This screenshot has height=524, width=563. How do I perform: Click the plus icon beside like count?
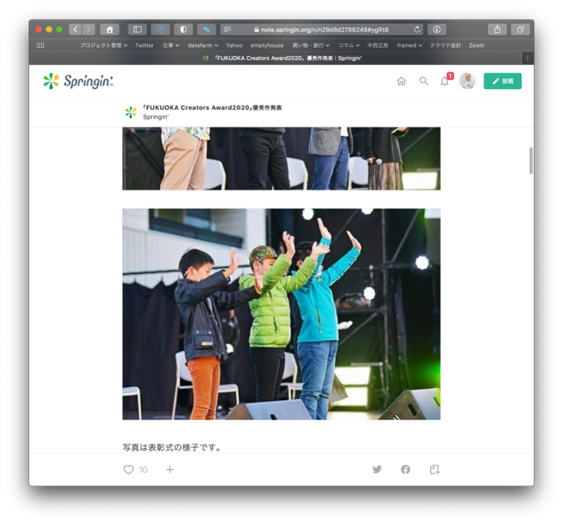click(170, 470)
